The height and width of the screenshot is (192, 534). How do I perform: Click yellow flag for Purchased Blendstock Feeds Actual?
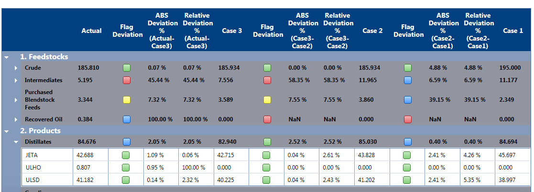click(x=127, y=100)
